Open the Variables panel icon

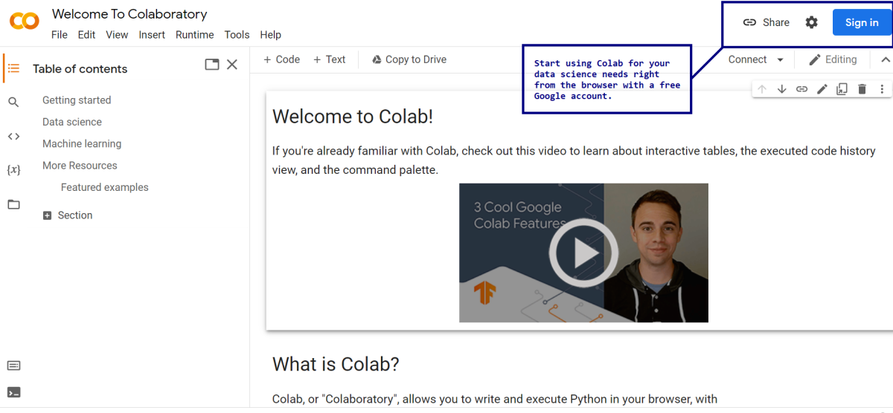13,170
